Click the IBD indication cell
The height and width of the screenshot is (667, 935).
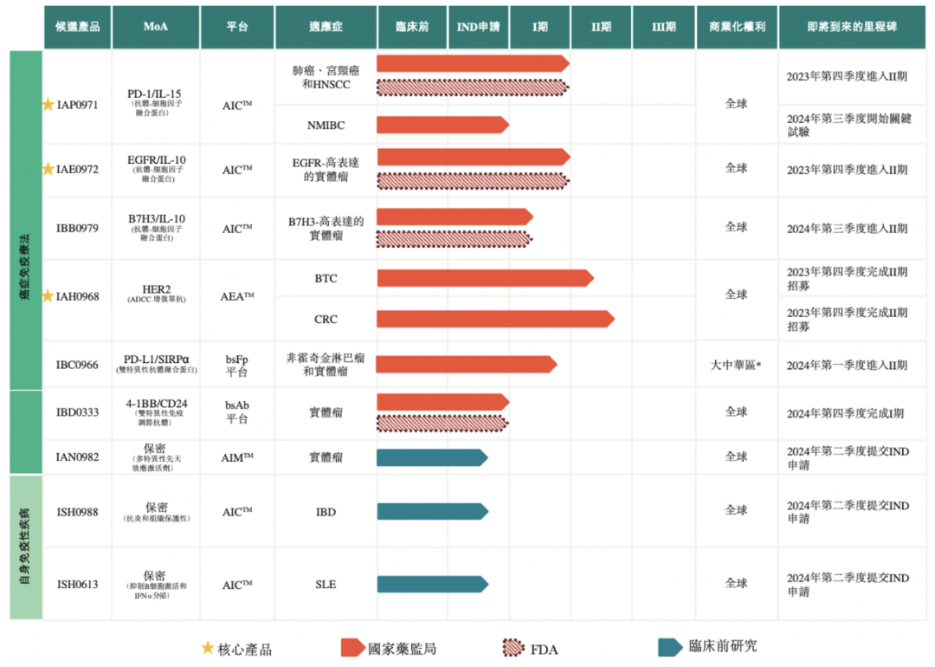coord(326,512)
